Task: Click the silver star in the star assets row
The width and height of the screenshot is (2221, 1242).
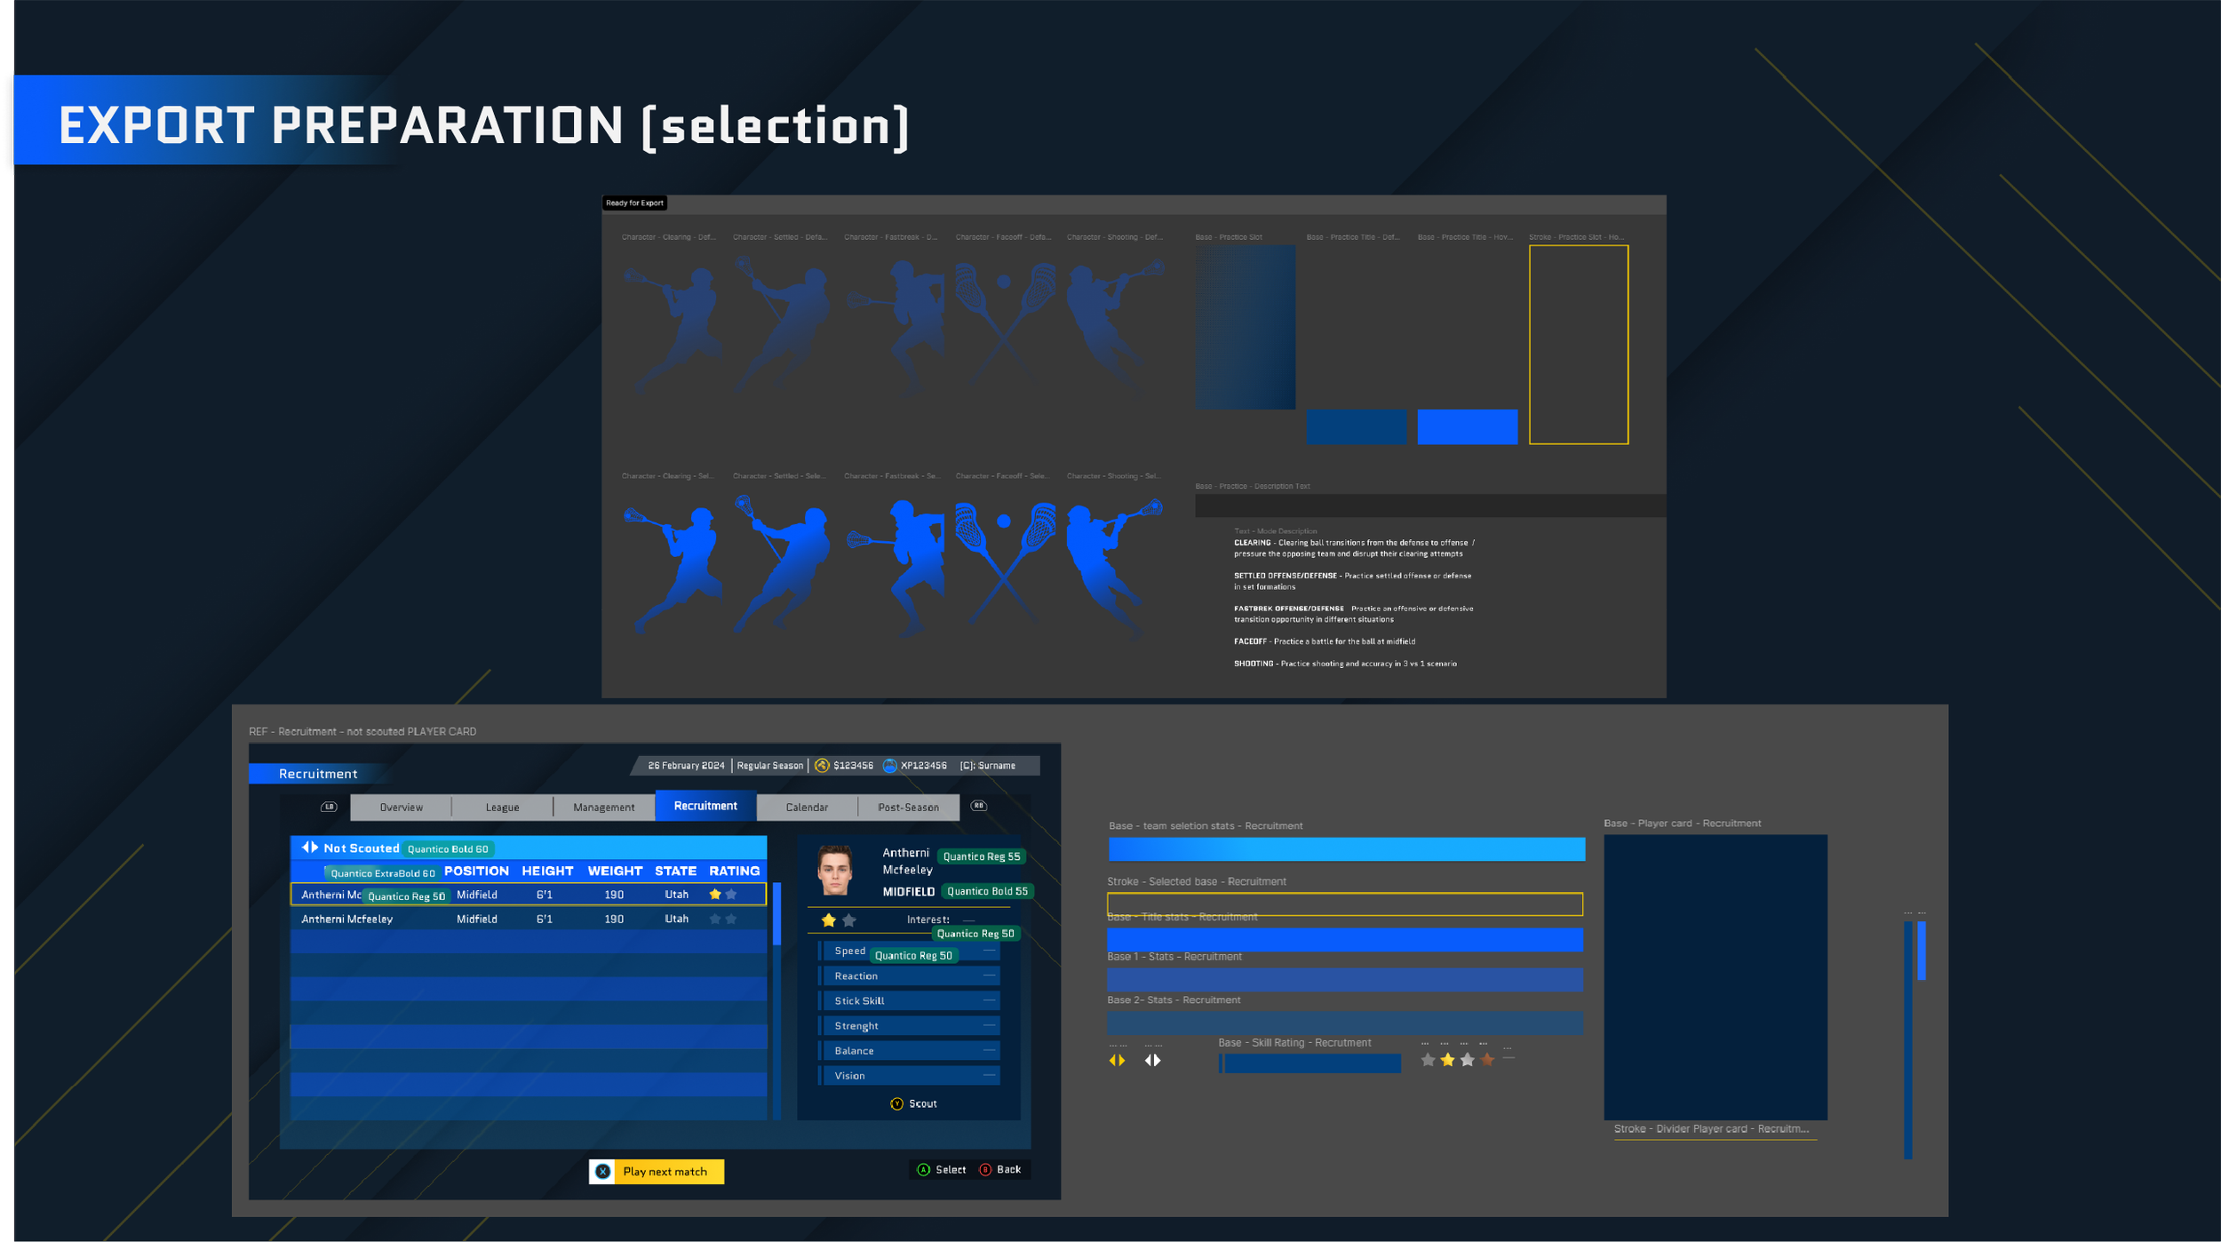Action: (1468, 1059)
